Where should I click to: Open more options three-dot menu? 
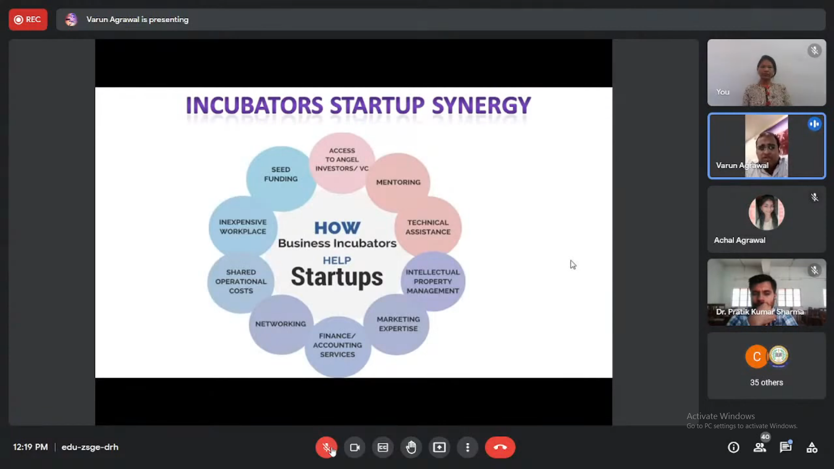tap(467, 447)
